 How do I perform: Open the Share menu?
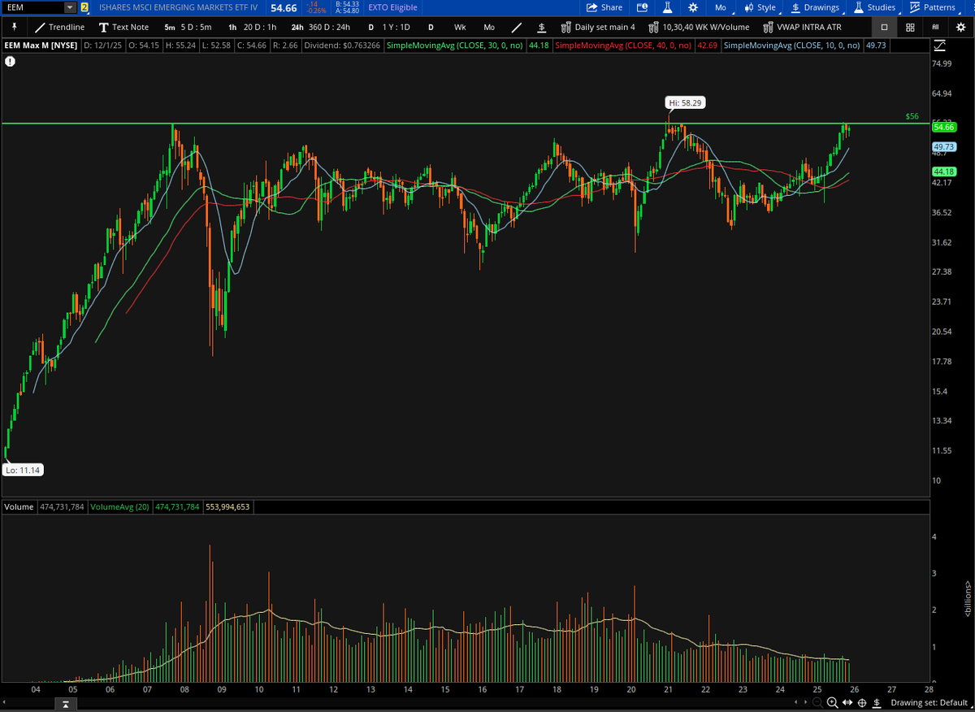pyautogui.click(x=604, y=7)
